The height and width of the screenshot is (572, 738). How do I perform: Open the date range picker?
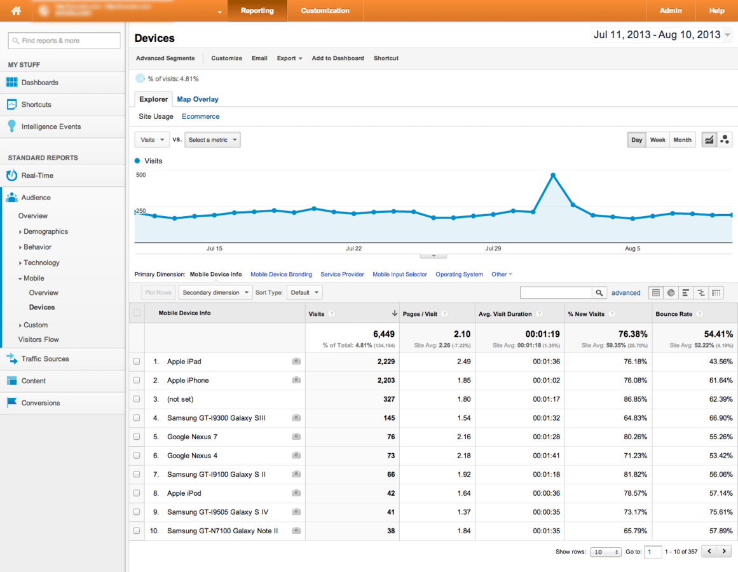pyautogui.click(x=662, y=35)
